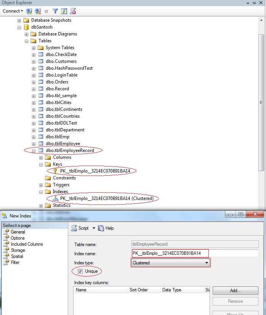Select the New Index window title icon
Image resolution: width=266 pixels, height=315 pixels.
pyautogui.click(x=4, y=216)
